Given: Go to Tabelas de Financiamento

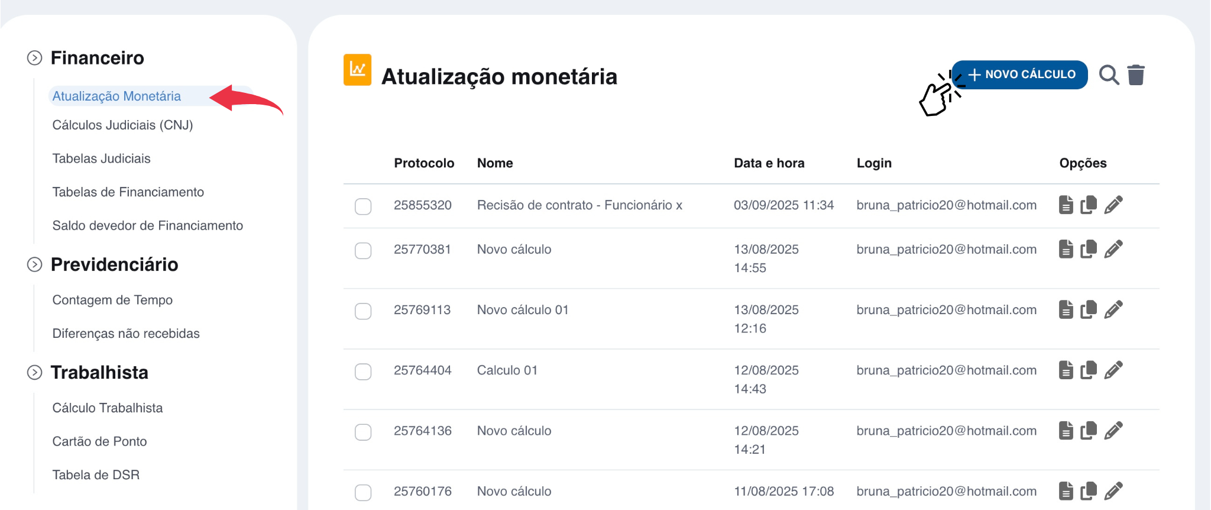Looking at the screenshot, I should [x=128, y=192].
